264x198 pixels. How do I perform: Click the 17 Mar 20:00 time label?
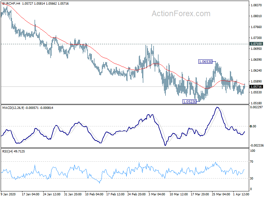point(200,194)
